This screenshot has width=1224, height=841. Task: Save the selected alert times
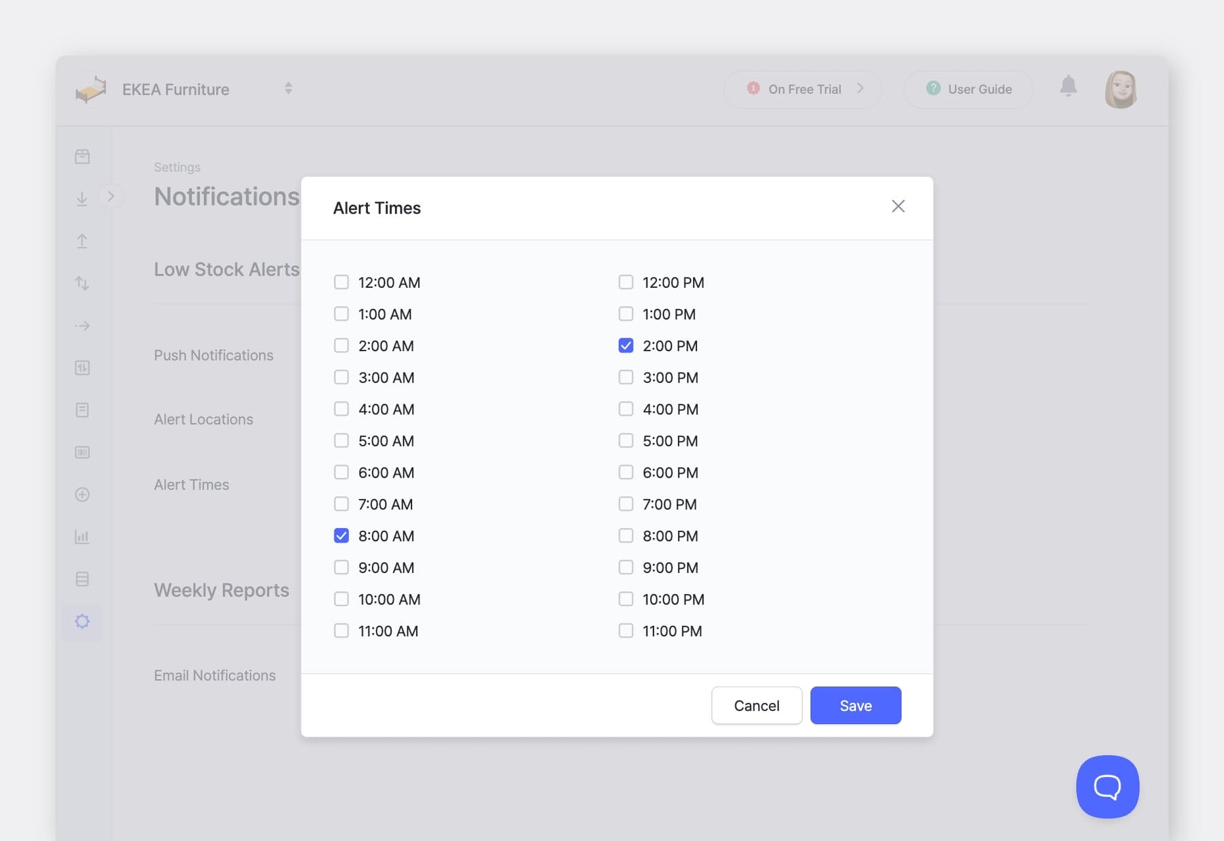click(855, 705)
